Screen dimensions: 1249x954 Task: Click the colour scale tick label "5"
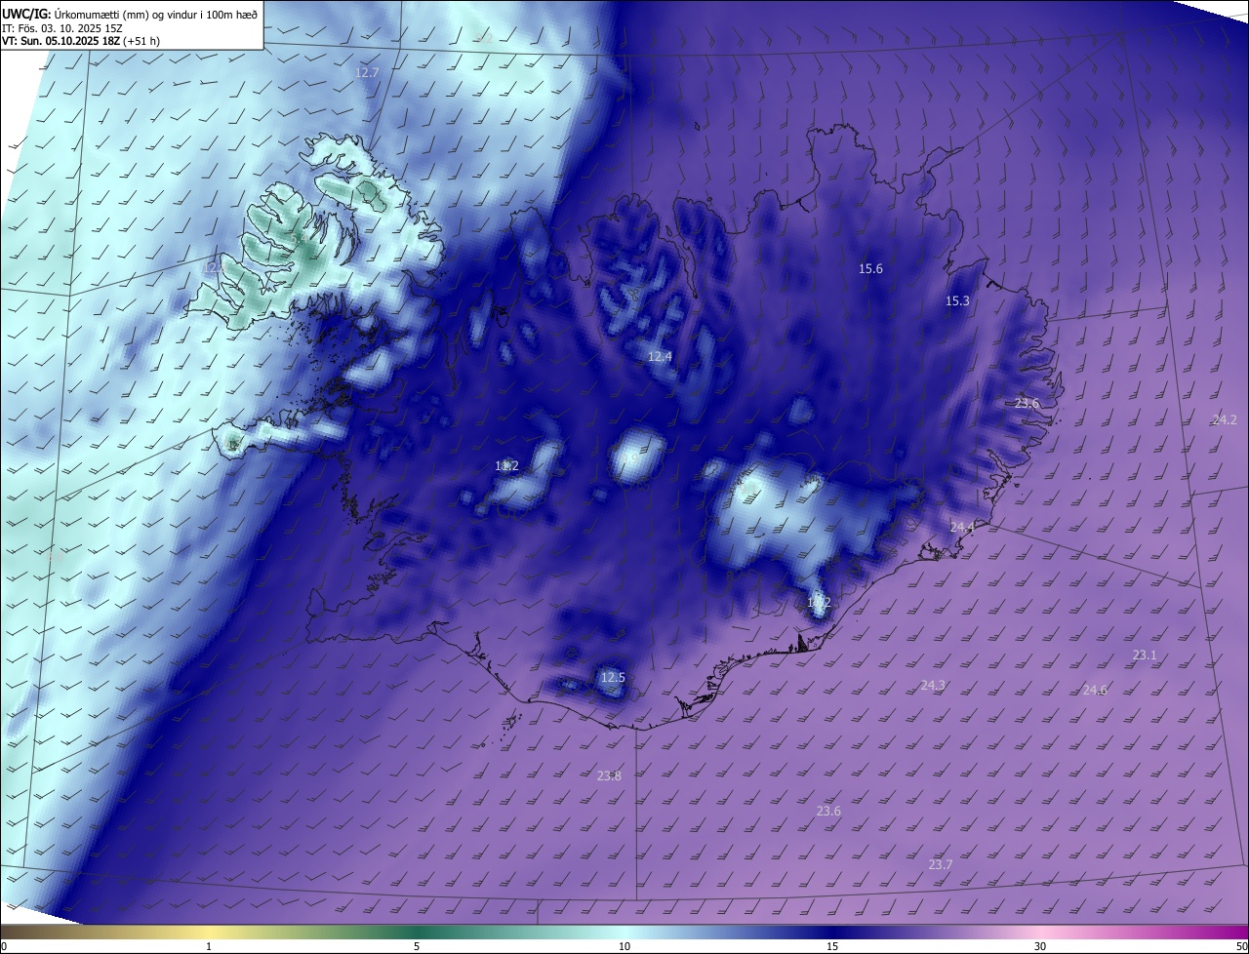[417, 946]
